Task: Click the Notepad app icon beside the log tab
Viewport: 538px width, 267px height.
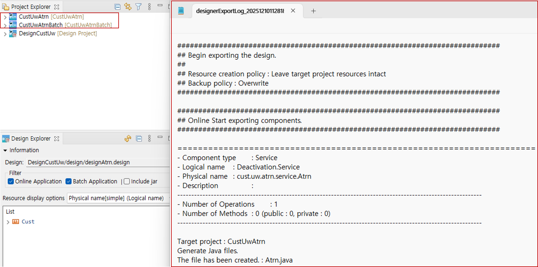Action: 181,11
